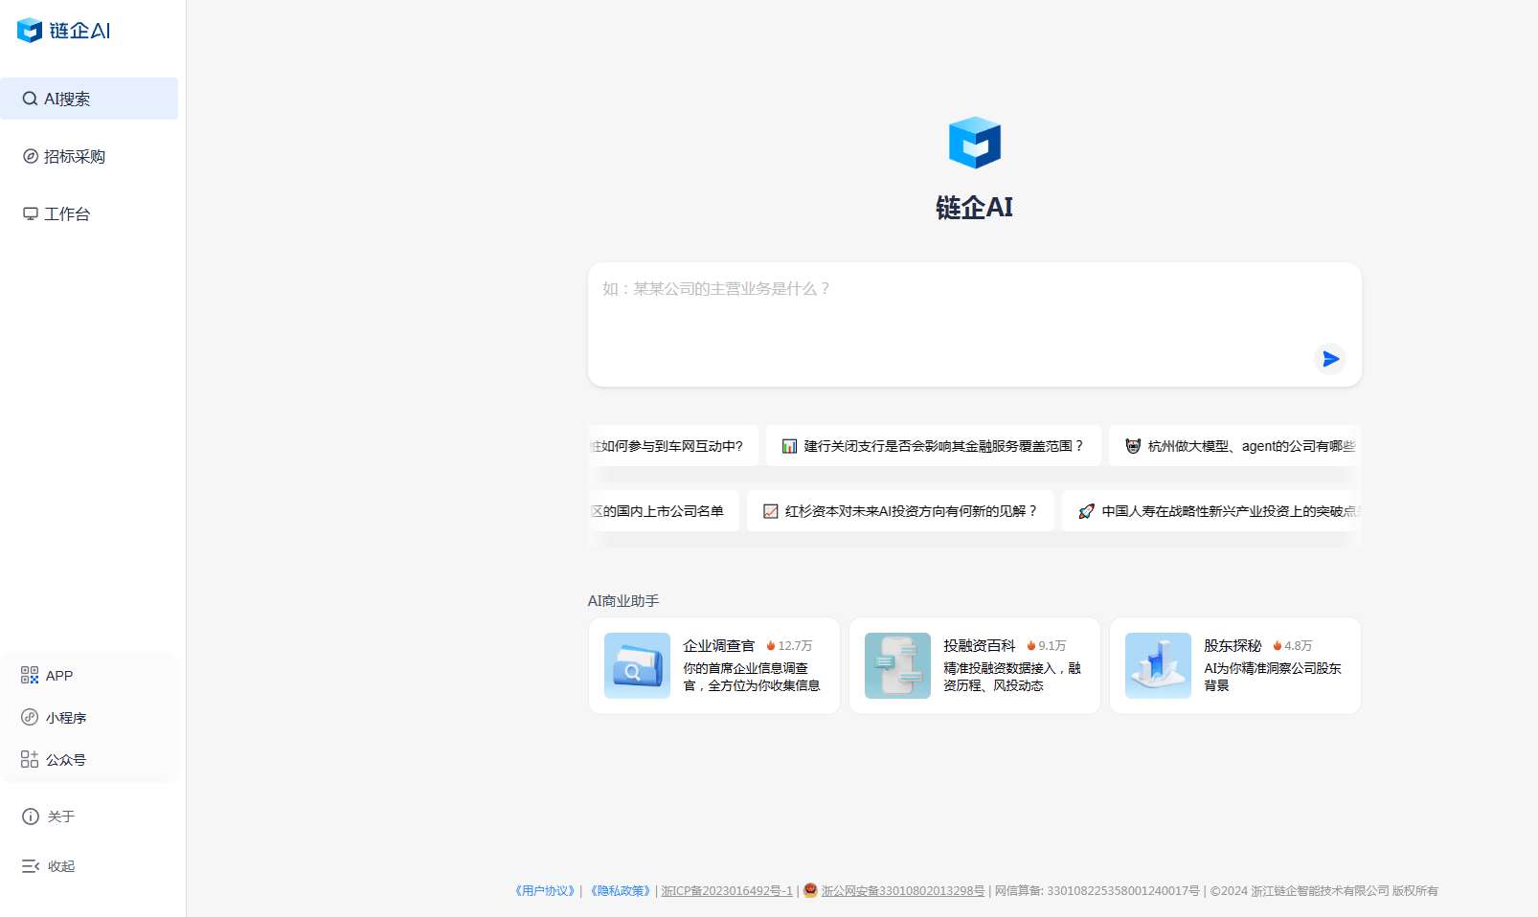Click the mini-program icon beside 小程序
Viewport: 1538px width, 917px height.
pyautogui.click(x=30, y=717)
